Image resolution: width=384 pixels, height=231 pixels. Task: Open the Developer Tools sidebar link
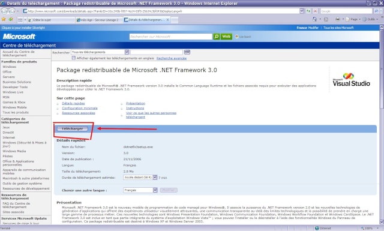[x=15, y=87]
